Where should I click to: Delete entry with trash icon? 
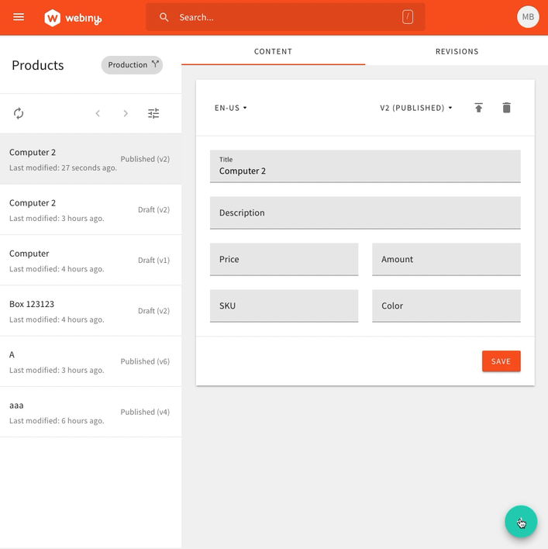(506, 108)
